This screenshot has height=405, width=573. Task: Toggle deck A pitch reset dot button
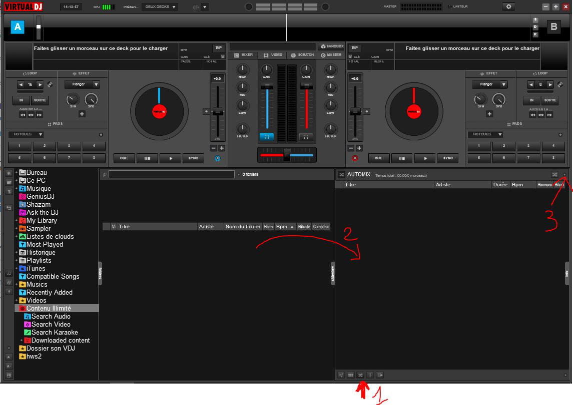tap(207, 111)
